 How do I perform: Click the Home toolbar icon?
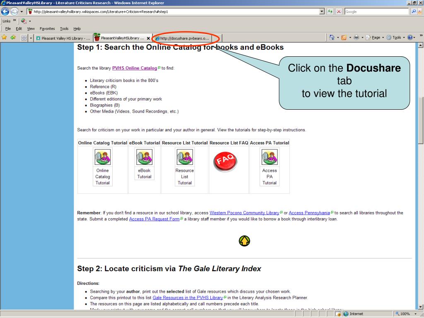coord(332,38)
